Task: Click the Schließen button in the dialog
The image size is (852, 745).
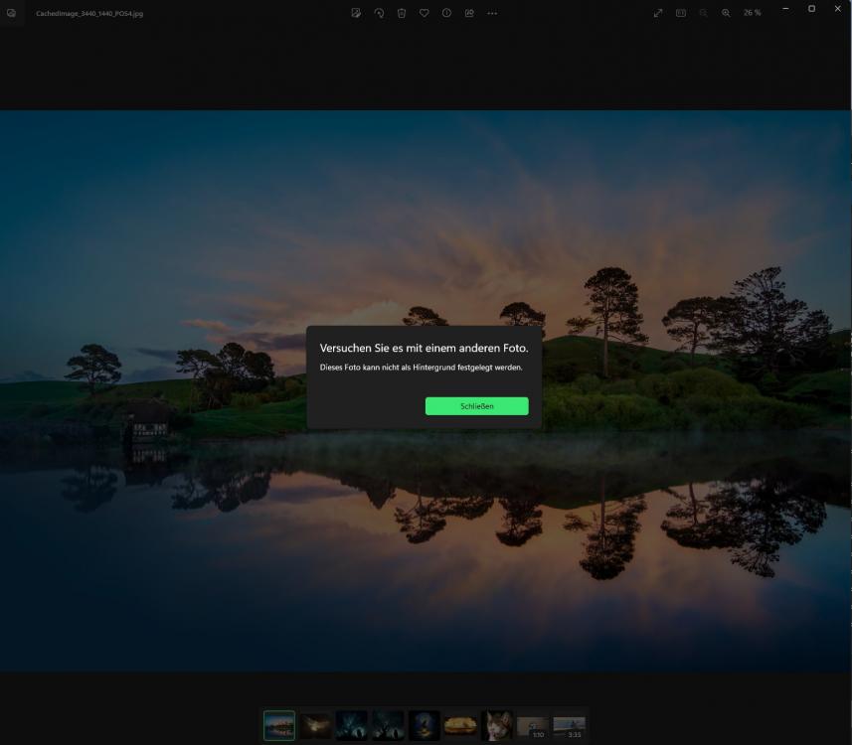Action: 476,406
